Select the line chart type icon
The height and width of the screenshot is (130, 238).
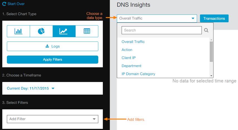pyautogui.click(x=64, y=31)
